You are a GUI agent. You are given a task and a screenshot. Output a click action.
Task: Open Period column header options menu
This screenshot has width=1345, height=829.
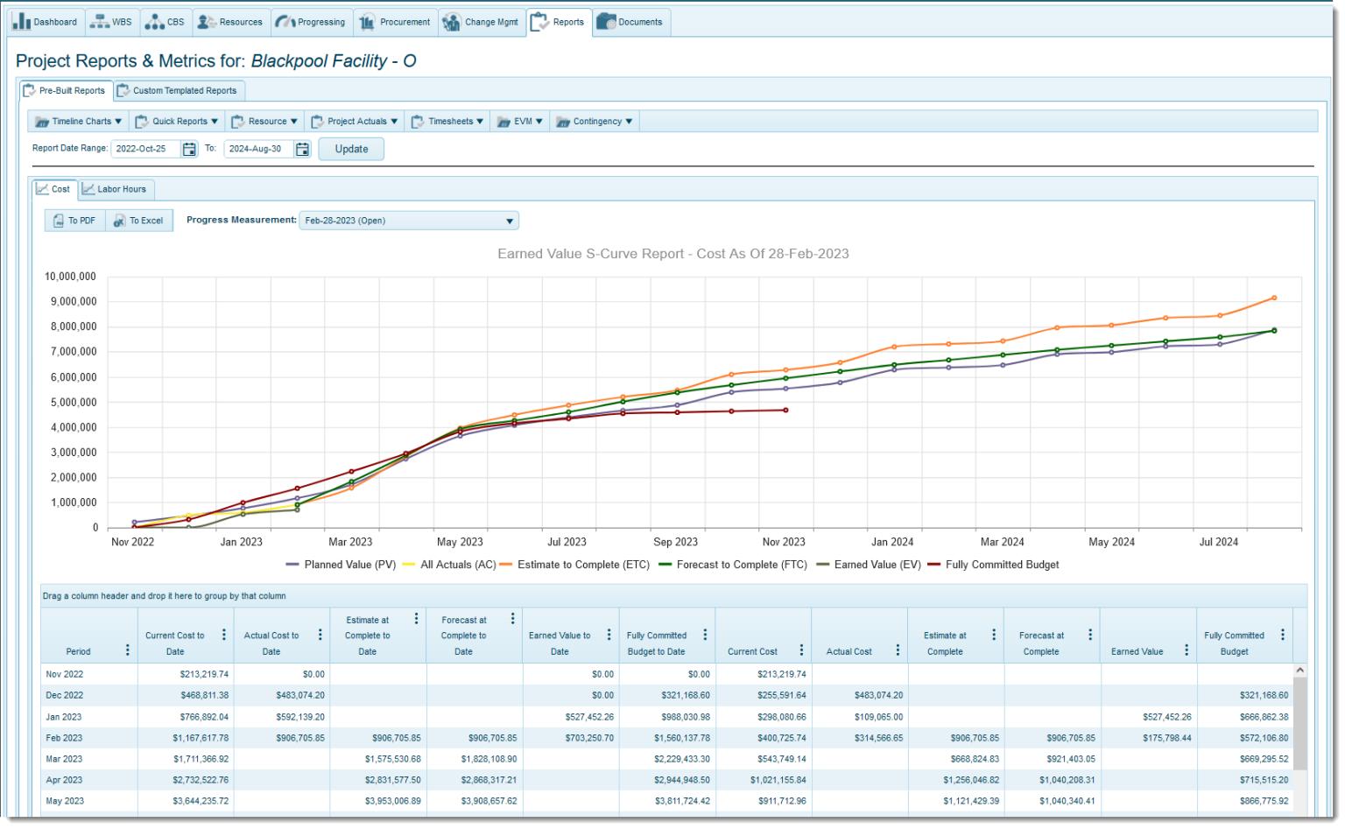(128, 650)
